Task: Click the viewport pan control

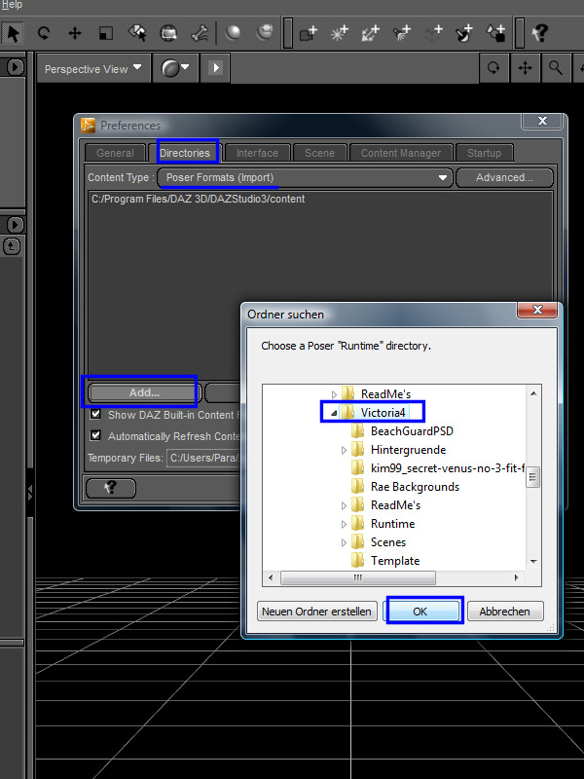Action: pyautogui.click(x=525, y=67)
